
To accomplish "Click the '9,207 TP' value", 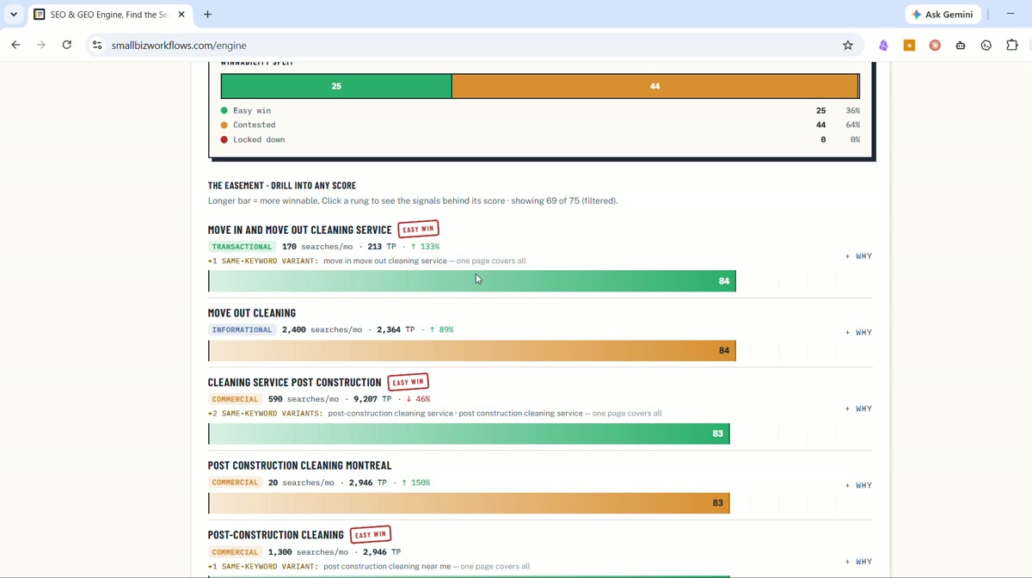I will point(372,399).
